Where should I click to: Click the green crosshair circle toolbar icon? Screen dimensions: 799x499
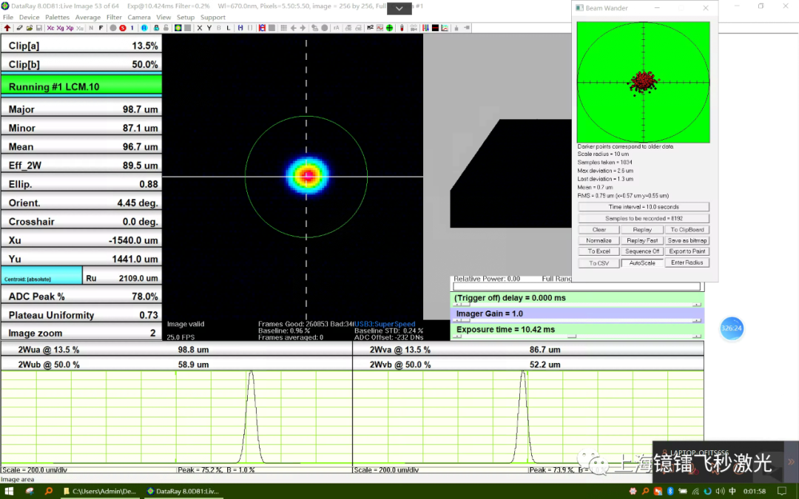point(389,28)
